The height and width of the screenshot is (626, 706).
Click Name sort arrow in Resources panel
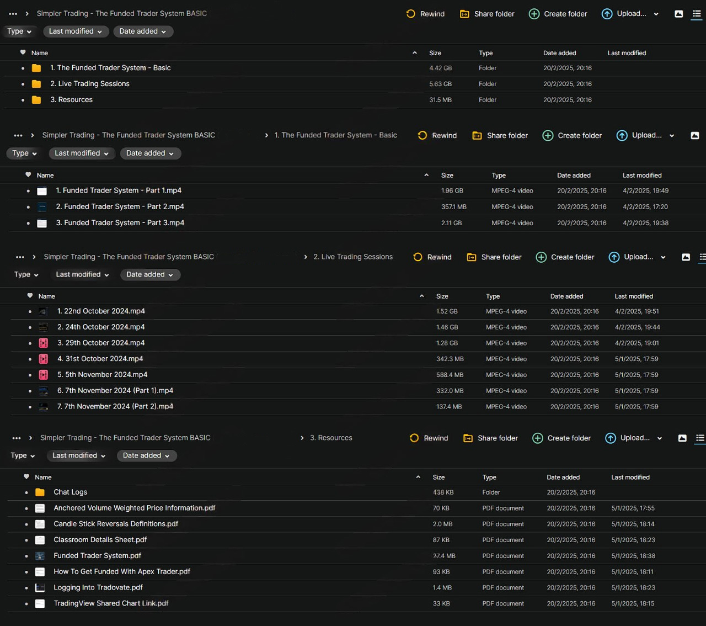[x=418, y=478]
